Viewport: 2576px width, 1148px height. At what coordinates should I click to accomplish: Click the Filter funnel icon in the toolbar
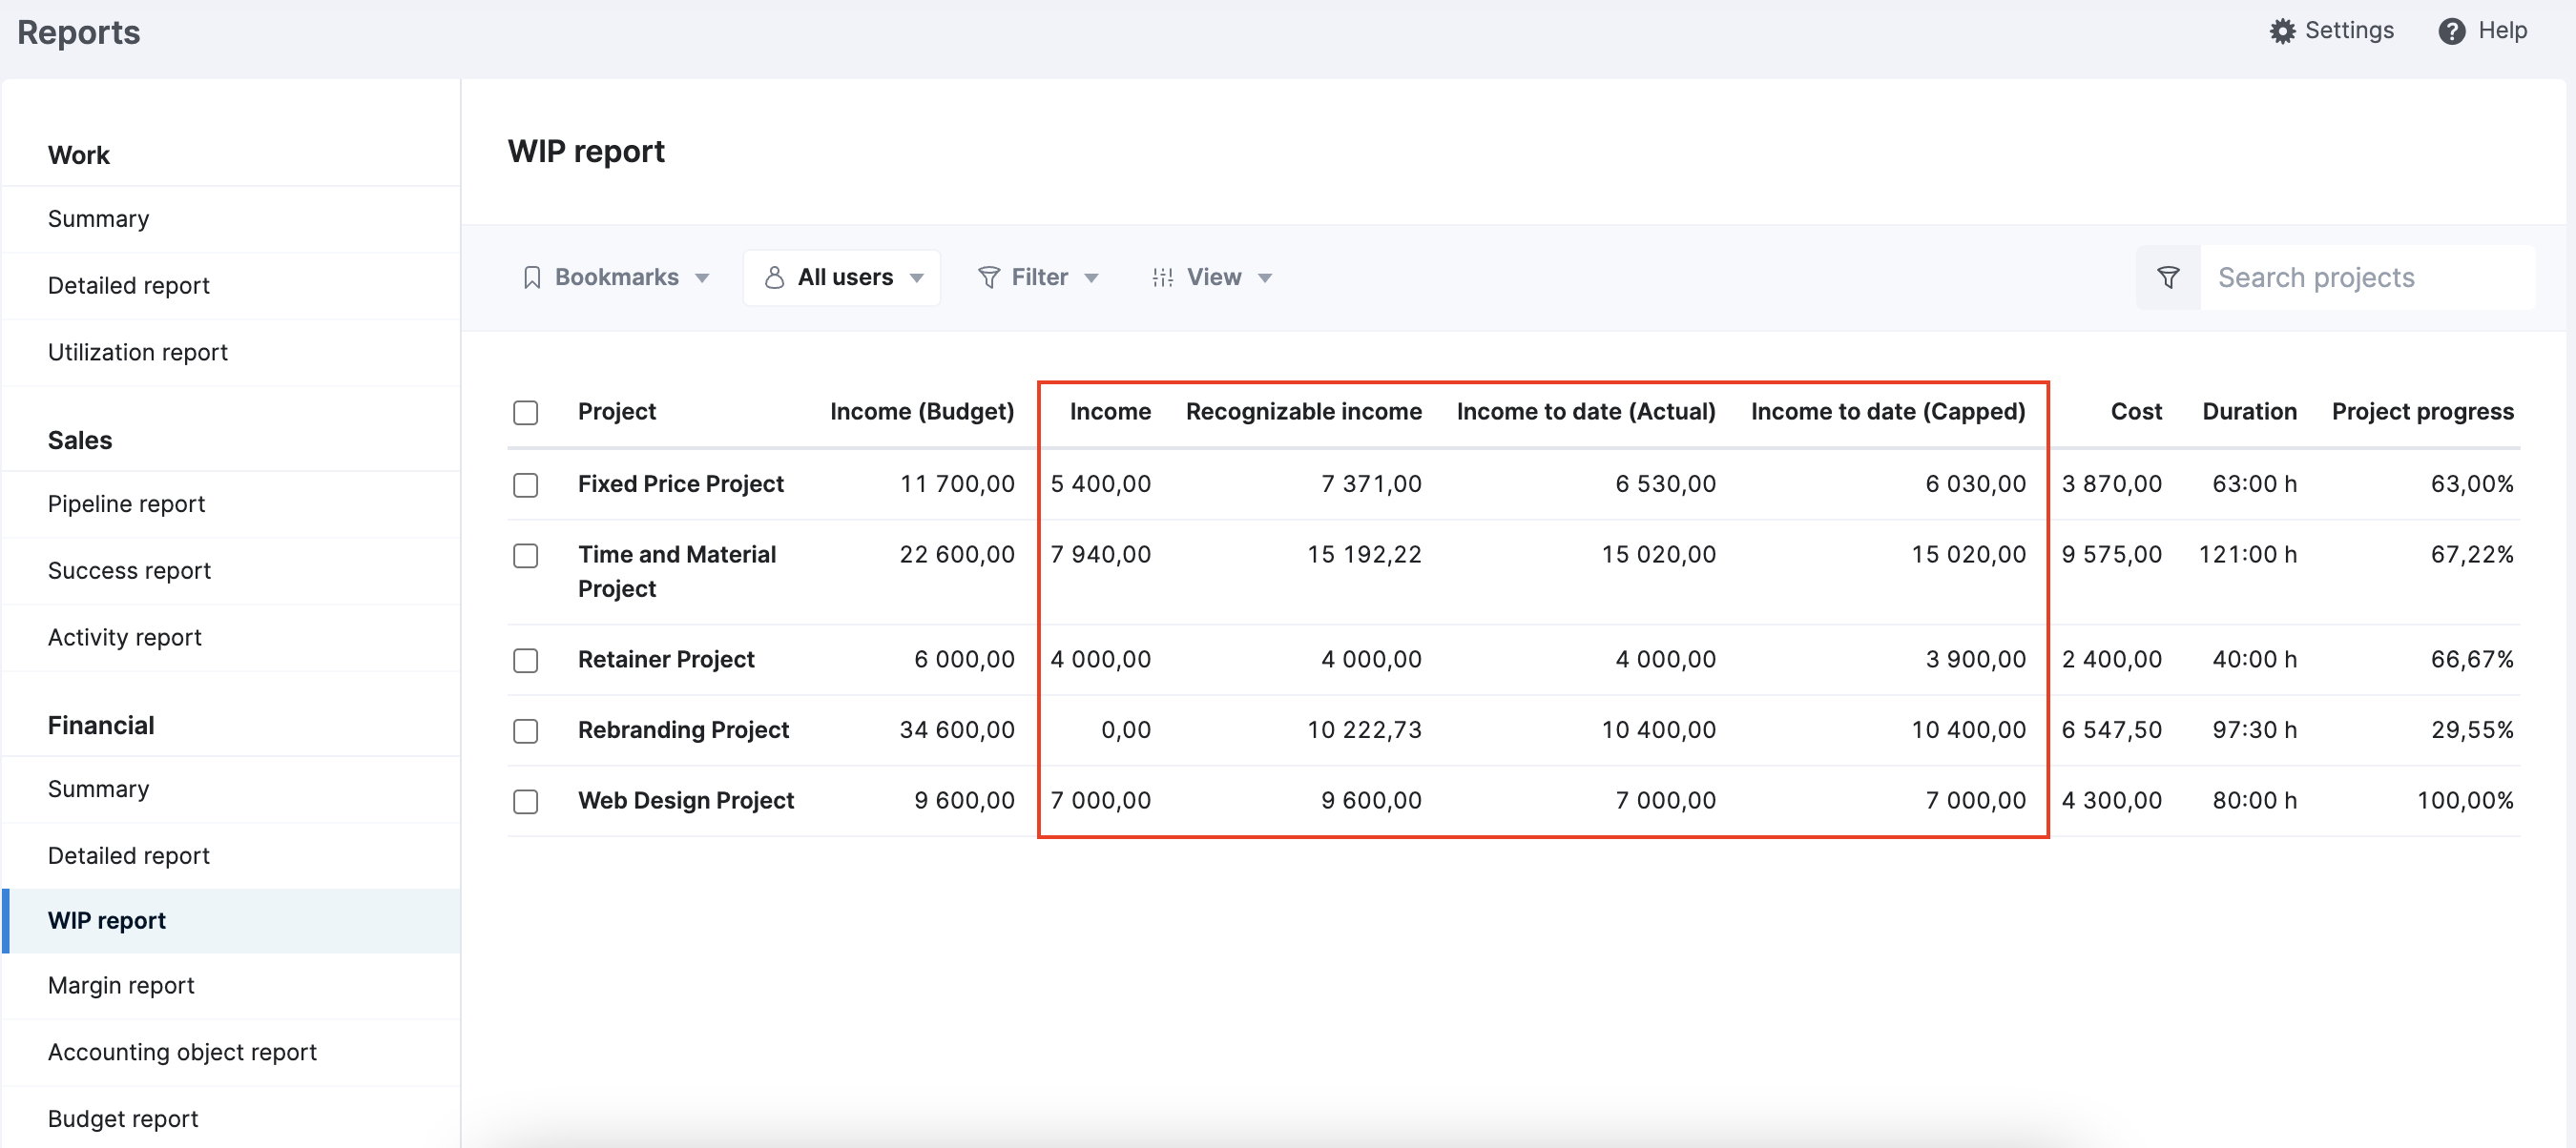[x=988, y=277]
